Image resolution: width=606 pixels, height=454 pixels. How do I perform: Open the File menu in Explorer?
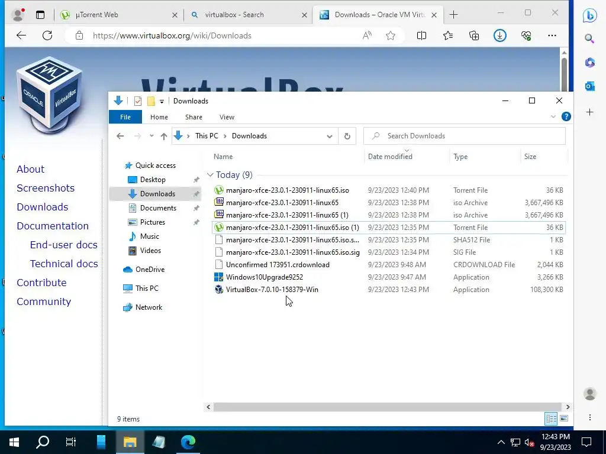125,117
